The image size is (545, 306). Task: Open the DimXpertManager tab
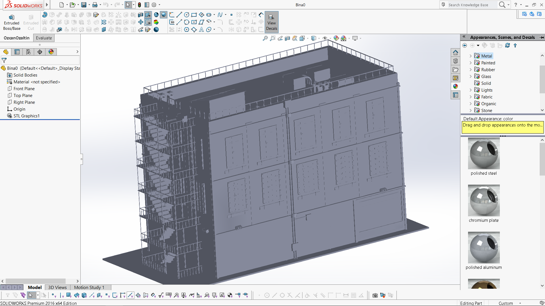click(40, 52)
